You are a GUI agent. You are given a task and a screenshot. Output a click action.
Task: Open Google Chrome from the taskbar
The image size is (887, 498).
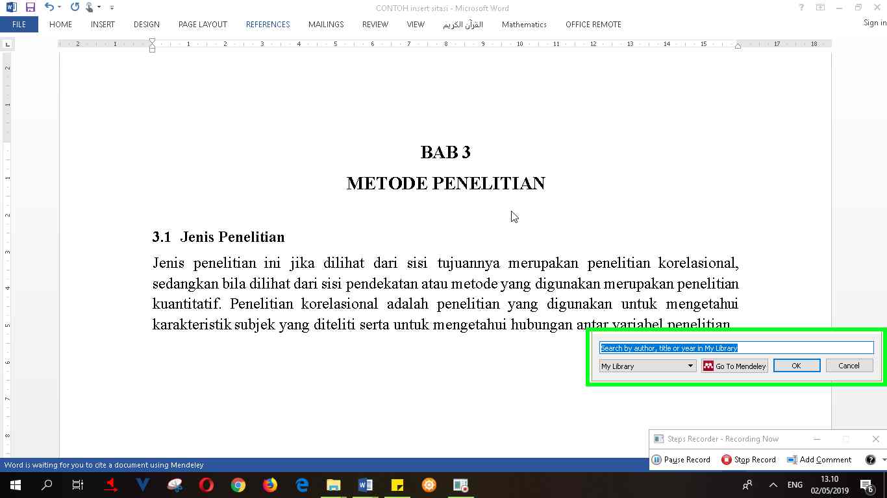238,485
